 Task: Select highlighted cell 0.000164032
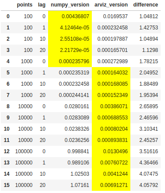(x=111, y=73)
